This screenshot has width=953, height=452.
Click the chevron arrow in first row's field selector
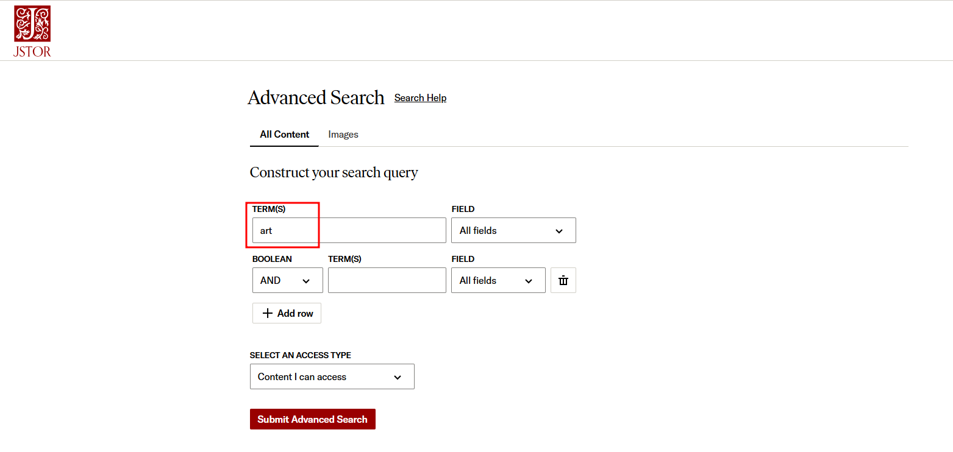559,231
